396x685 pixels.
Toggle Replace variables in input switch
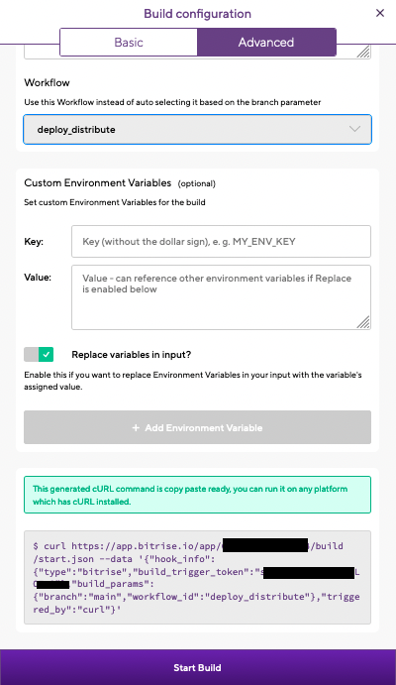[x=39, y=354]
